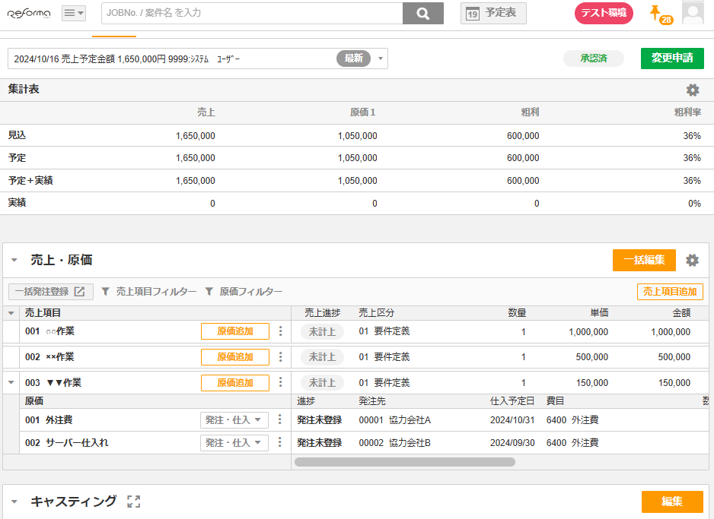Collapse the キャスティング section

(14, 502)
